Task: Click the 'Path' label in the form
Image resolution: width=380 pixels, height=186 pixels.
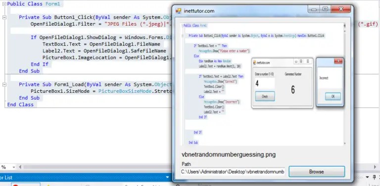Action: 186,164
